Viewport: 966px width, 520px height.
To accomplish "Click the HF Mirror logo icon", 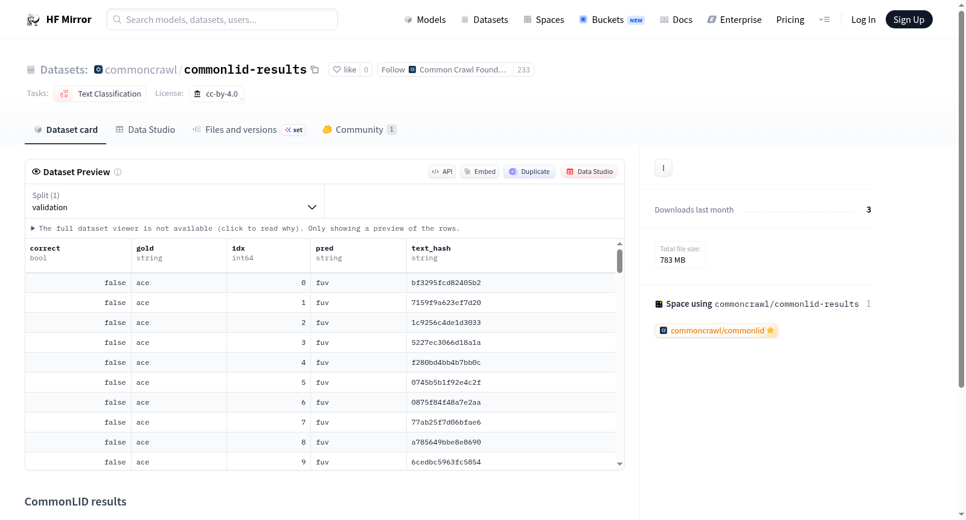I will (x=33, y=20).
